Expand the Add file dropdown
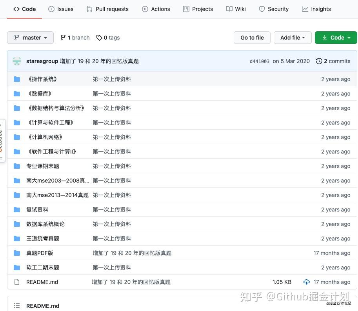Image resolution: width=358 pixels, height=311 pixels. pyautogui.click(x=293, y=37)
